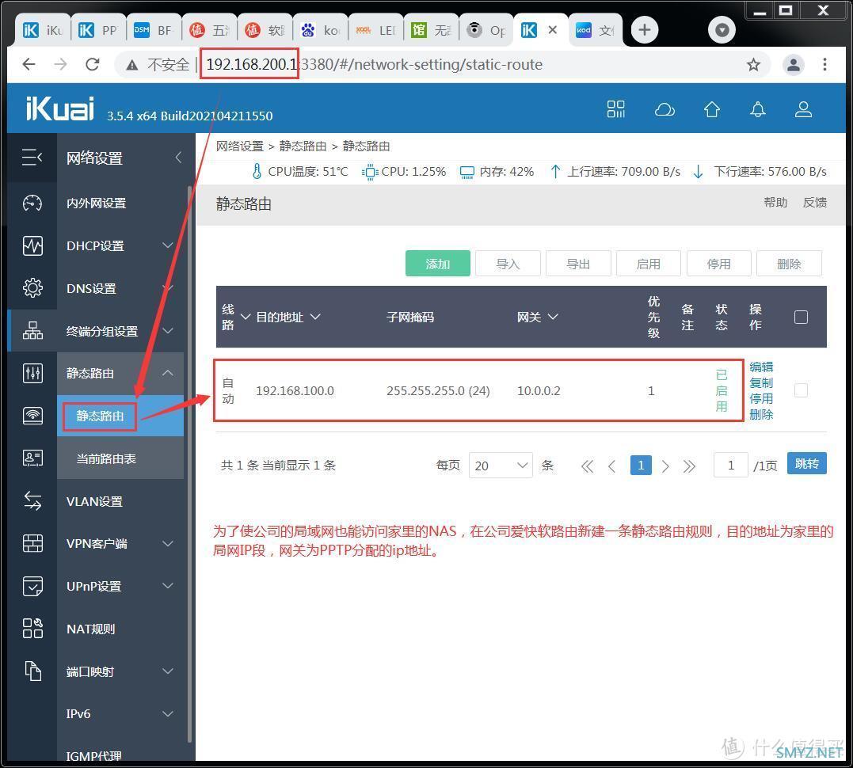
Task: Switch to the PP browser tab
Action: point(99,30)
